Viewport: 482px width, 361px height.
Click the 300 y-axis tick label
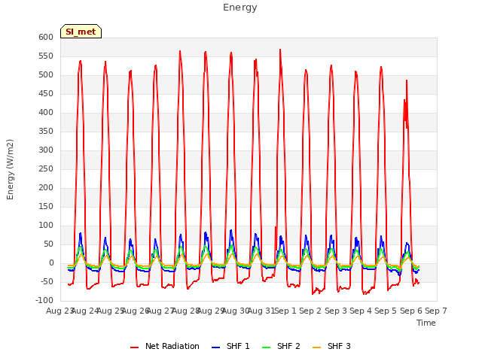[46, 150]
